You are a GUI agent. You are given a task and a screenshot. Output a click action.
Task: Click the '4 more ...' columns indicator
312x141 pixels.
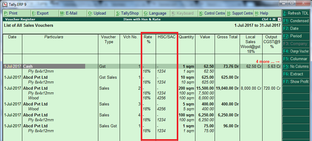[268, 62]
